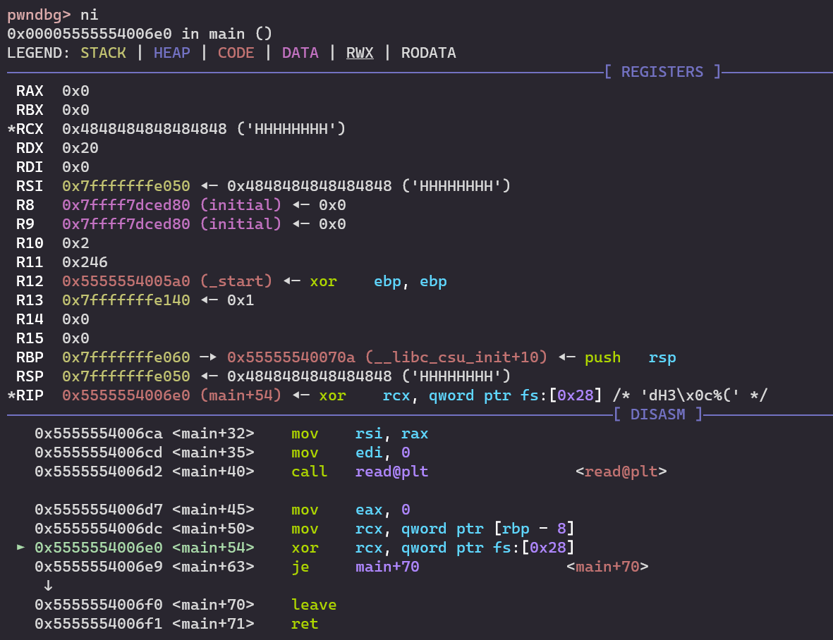
Task: Click the DISASM section header
Action: [x=657, y=414]
